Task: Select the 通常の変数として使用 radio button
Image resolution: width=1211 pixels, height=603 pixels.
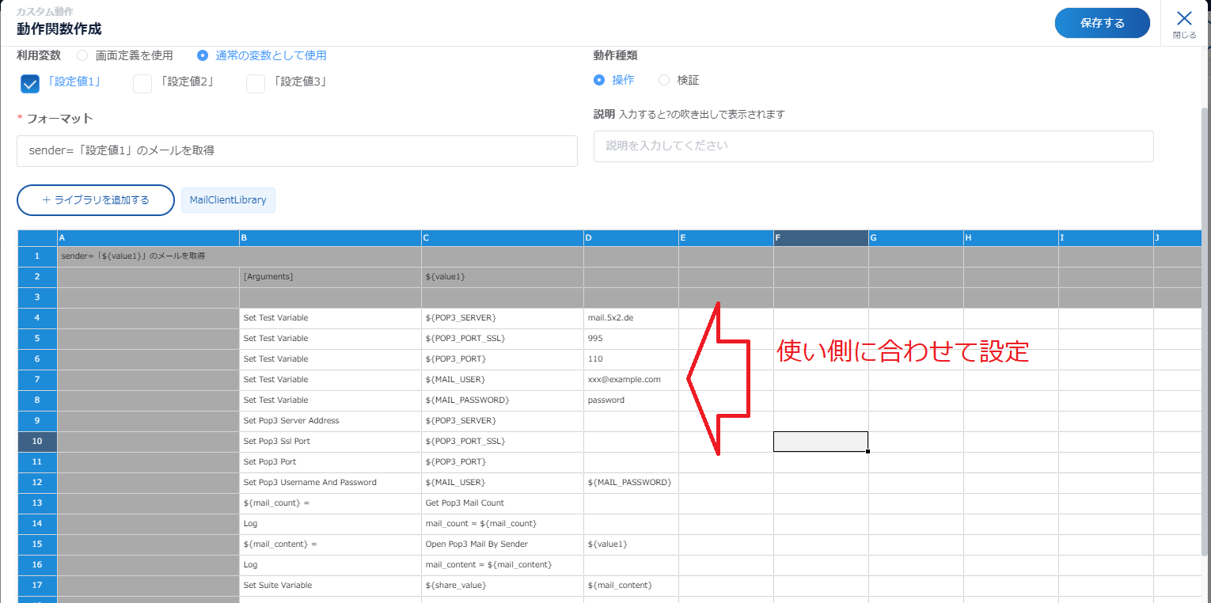Action: tap(203, 55)
